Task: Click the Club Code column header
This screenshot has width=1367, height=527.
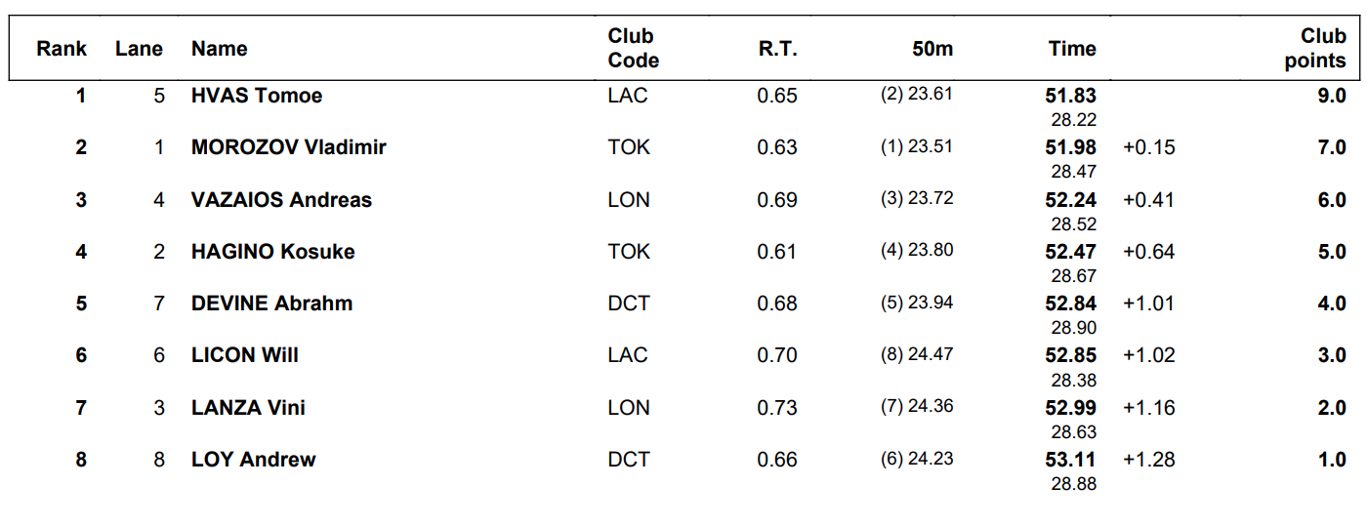Action: pyautogui.click(x=633, y=48)
